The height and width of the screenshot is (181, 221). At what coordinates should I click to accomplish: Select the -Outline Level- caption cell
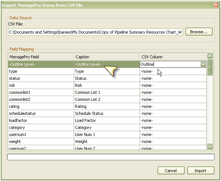pyautogui.click(x=107, y=64)
